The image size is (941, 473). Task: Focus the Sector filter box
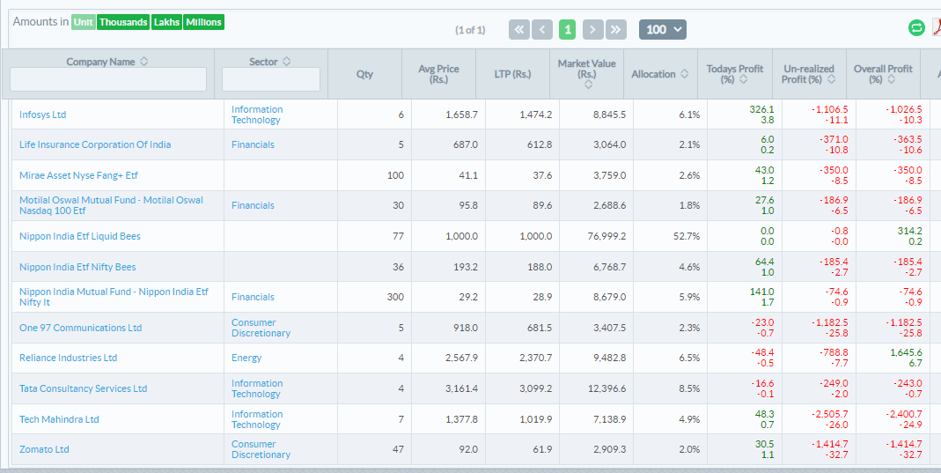(x=270, y=79)
